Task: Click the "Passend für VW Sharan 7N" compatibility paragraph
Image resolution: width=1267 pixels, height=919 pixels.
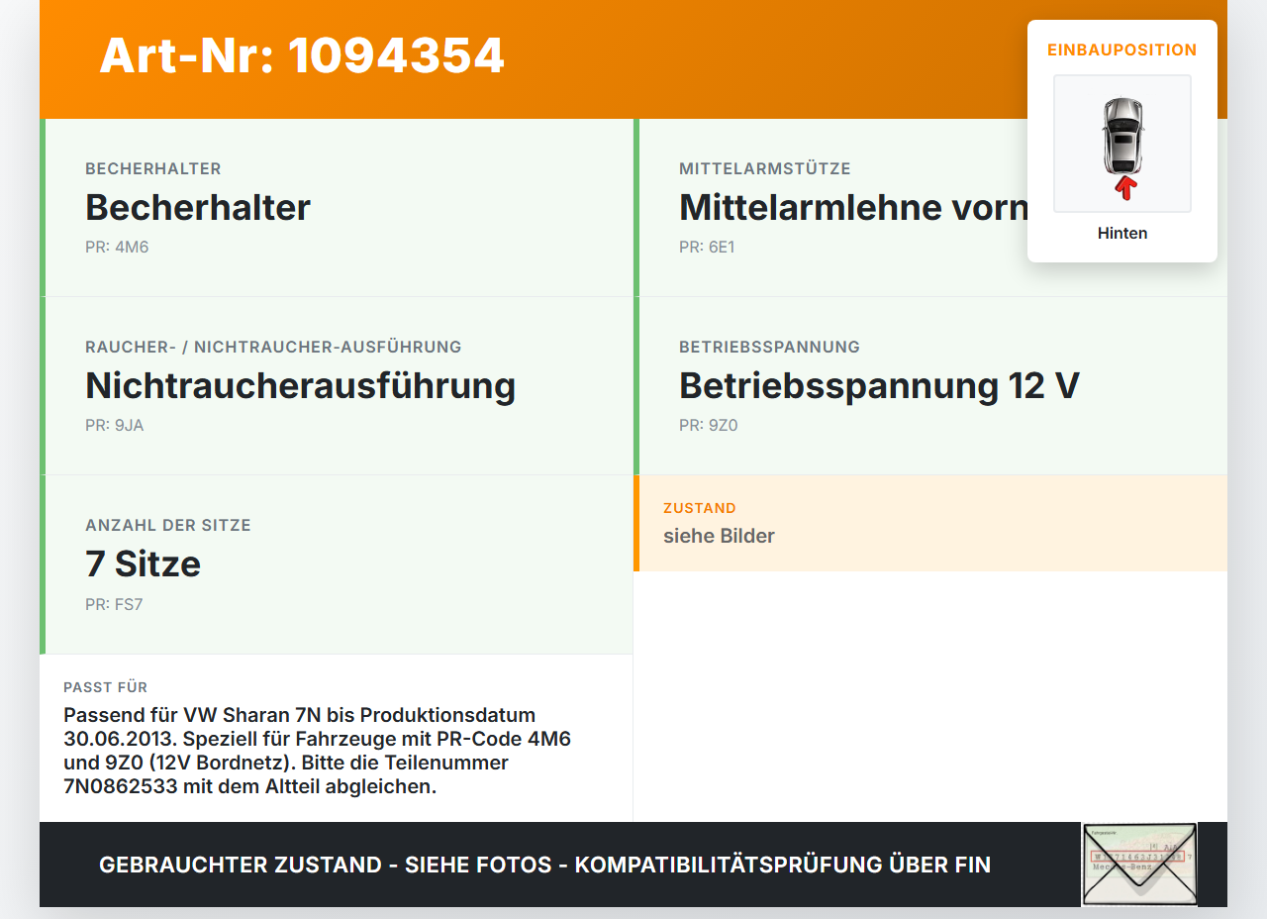Action: 318,752
